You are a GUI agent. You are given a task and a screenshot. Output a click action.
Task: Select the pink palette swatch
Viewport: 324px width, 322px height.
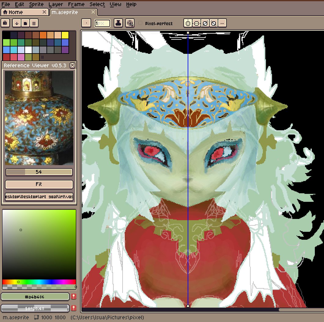[21, 57]
